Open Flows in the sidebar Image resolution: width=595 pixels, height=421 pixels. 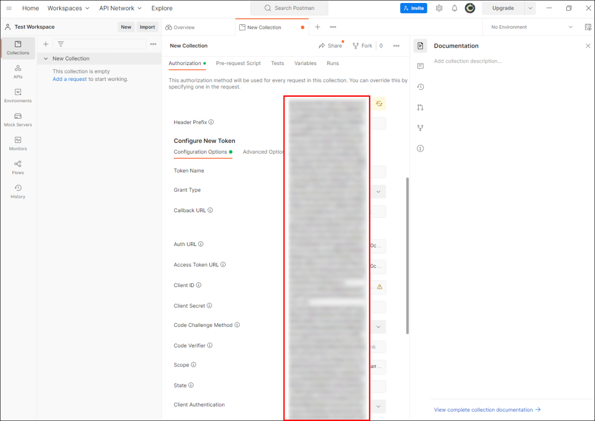click(x=18, y=168)
